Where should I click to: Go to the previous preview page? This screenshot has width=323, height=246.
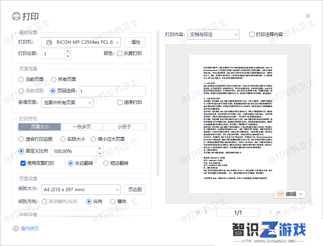207,213
